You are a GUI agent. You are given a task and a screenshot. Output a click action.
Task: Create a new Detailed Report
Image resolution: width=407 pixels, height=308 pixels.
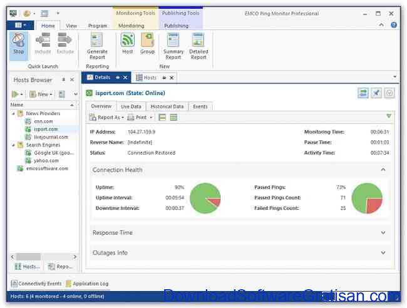tap(198, 46)
